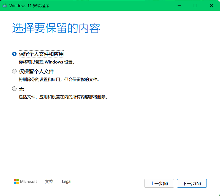
Task: Open the Legal link
Action: (67, 182)
